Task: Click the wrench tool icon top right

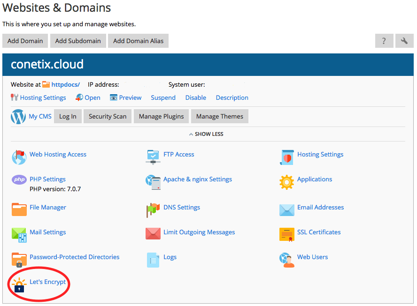Action: click(404, 41)
